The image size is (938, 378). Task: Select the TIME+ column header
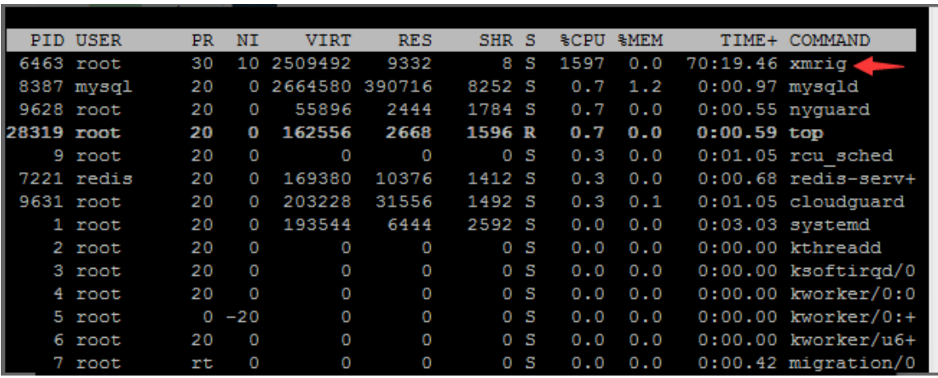click(x=748, y=40)
